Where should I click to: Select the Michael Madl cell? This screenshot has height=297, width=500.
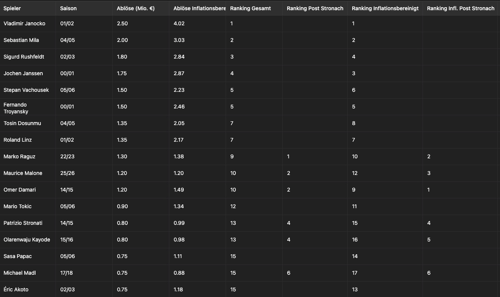28,273
